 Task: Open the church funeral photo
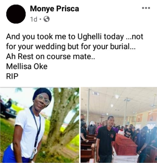click(119, 125)
